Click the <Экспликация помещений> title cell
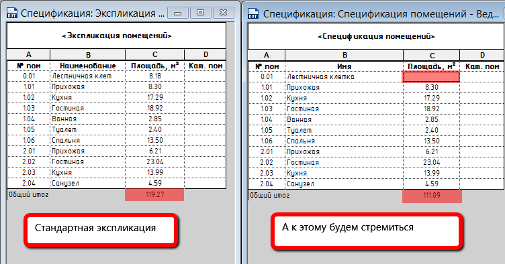 (x=117, y=36)
